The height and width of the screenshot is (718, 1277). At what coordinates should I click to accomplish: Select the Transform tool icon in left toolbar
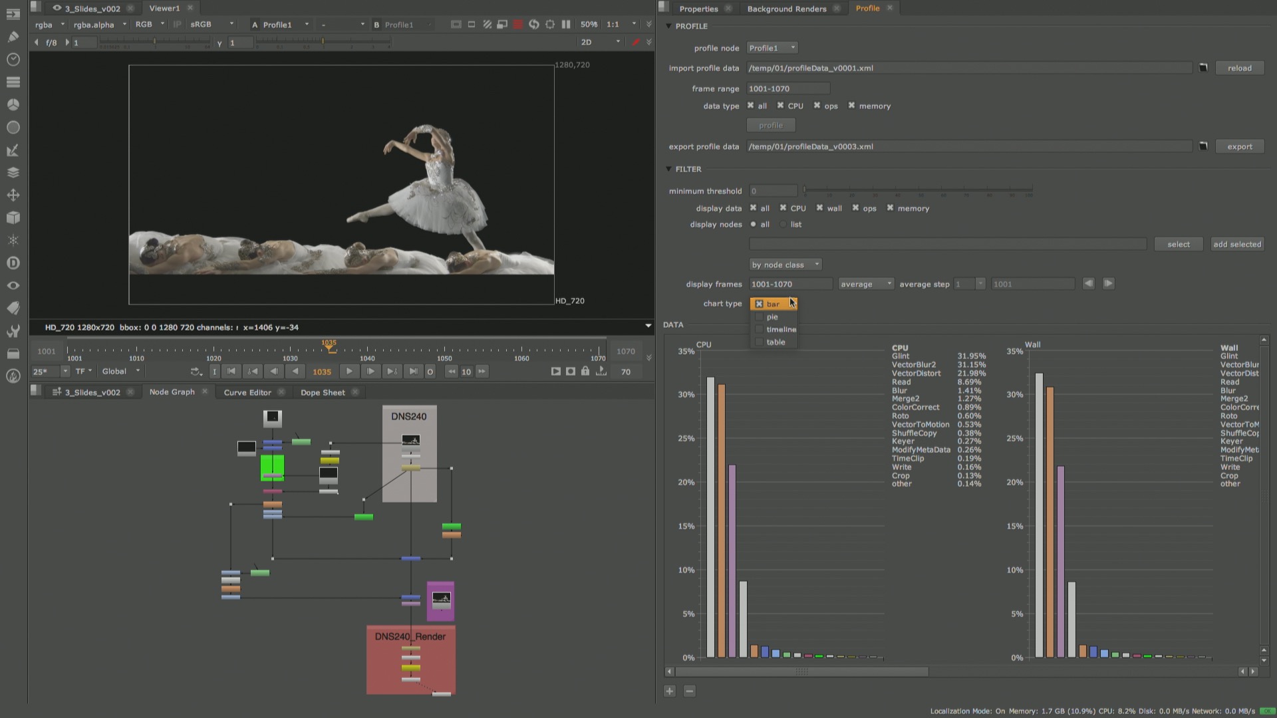pyautogui.click(x=13, y=195)
